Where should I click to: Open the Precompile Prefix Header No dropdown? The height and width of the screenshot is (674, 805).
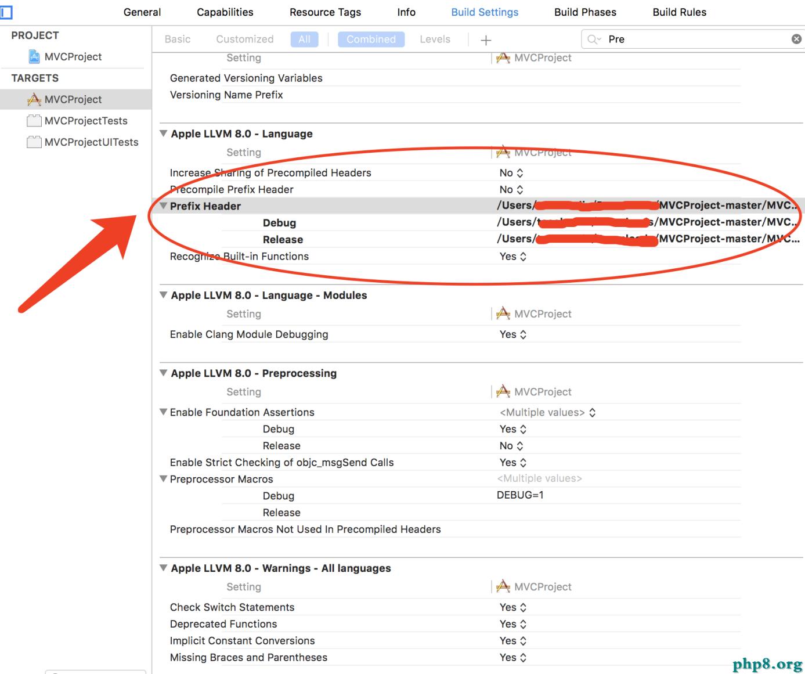(511, 189)
